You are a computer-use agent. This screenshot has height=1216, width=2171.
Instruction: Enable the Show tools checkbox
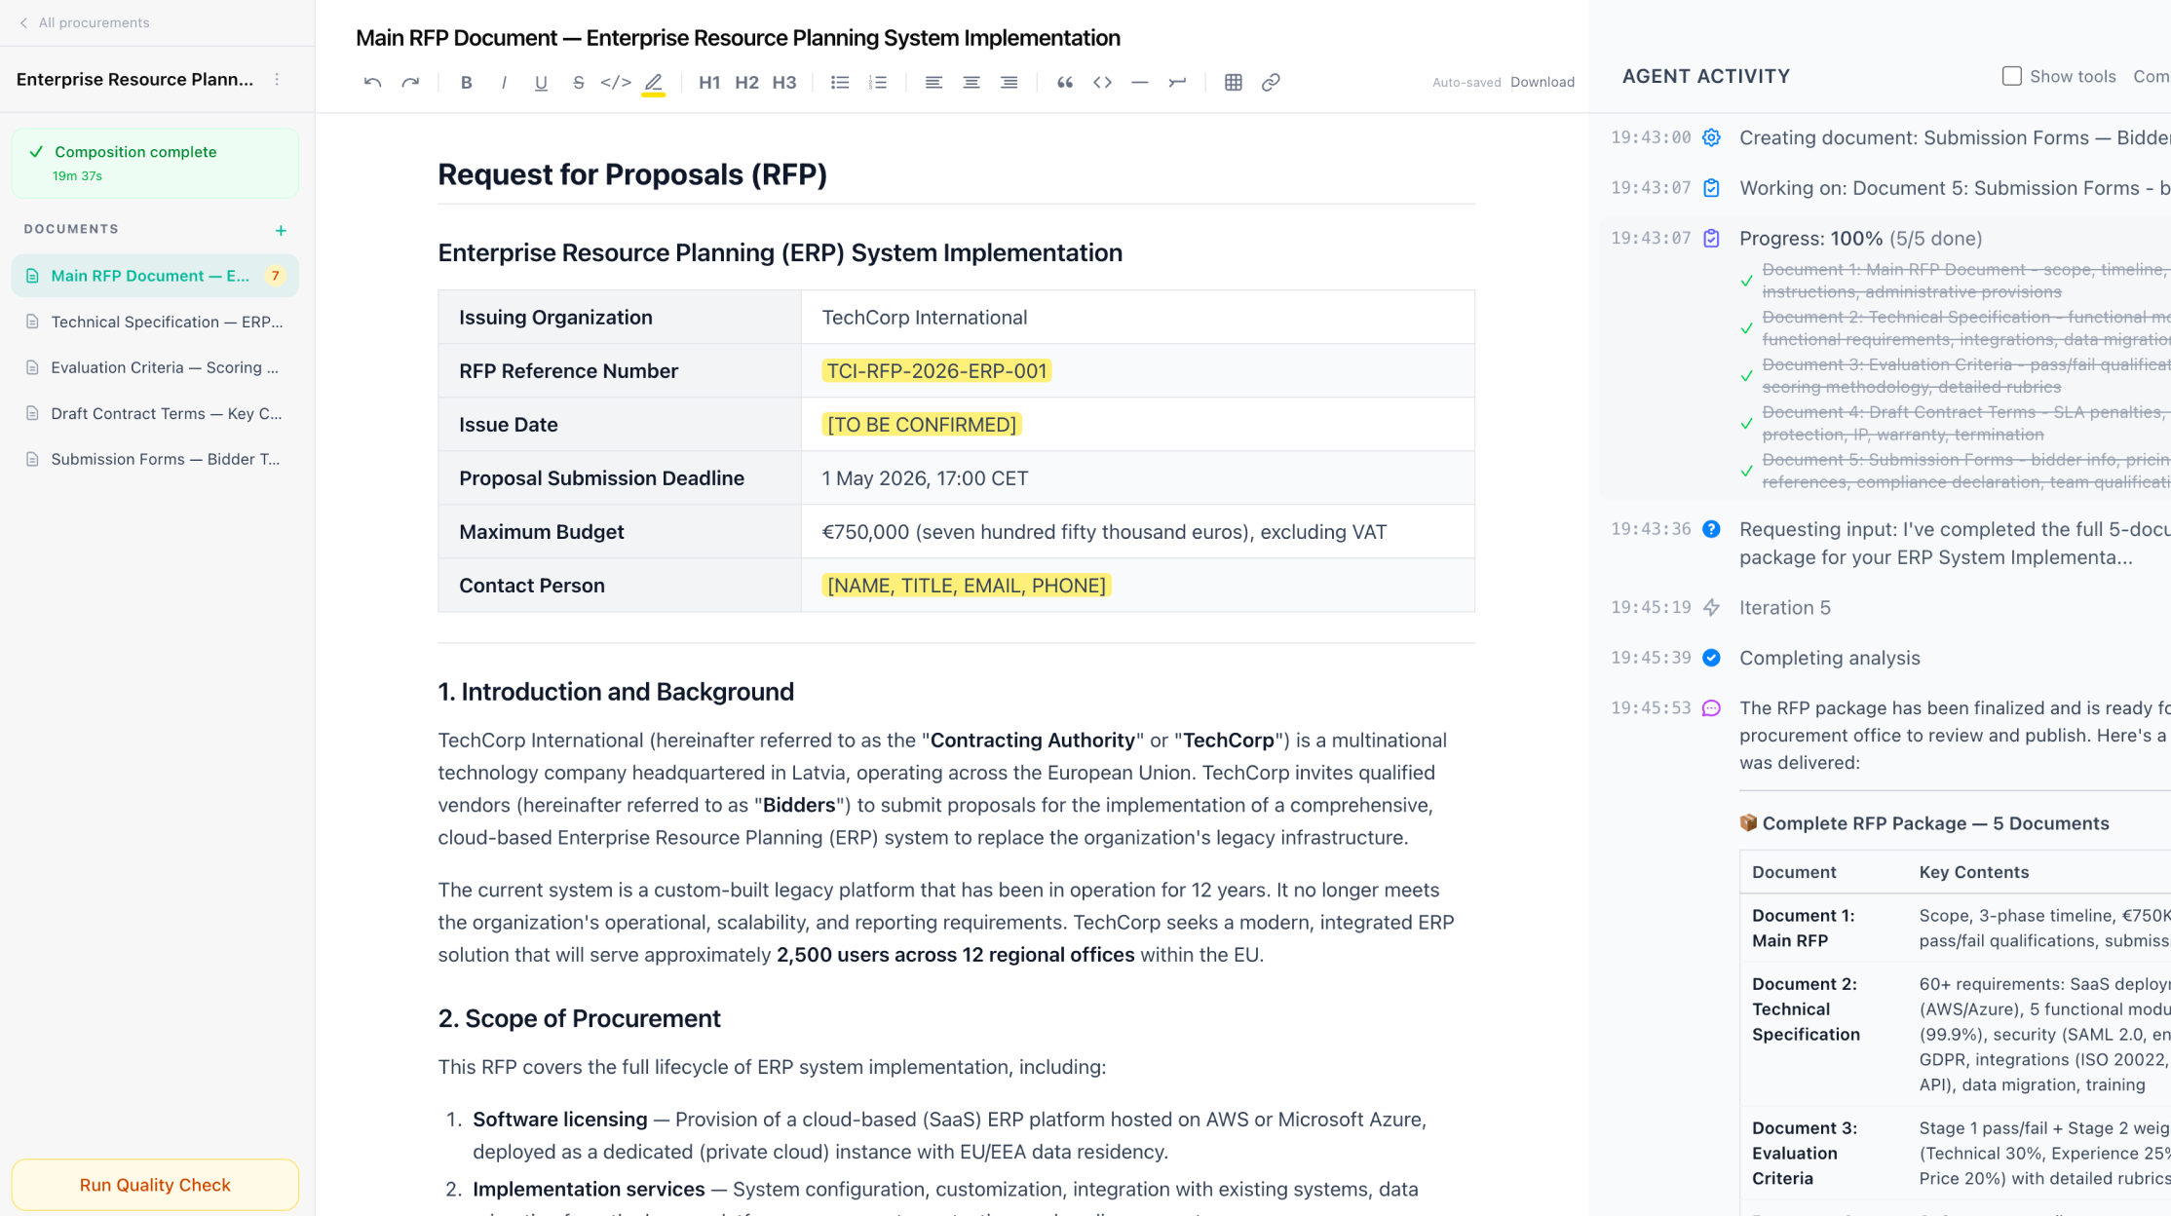click(x=2011, y=76)
